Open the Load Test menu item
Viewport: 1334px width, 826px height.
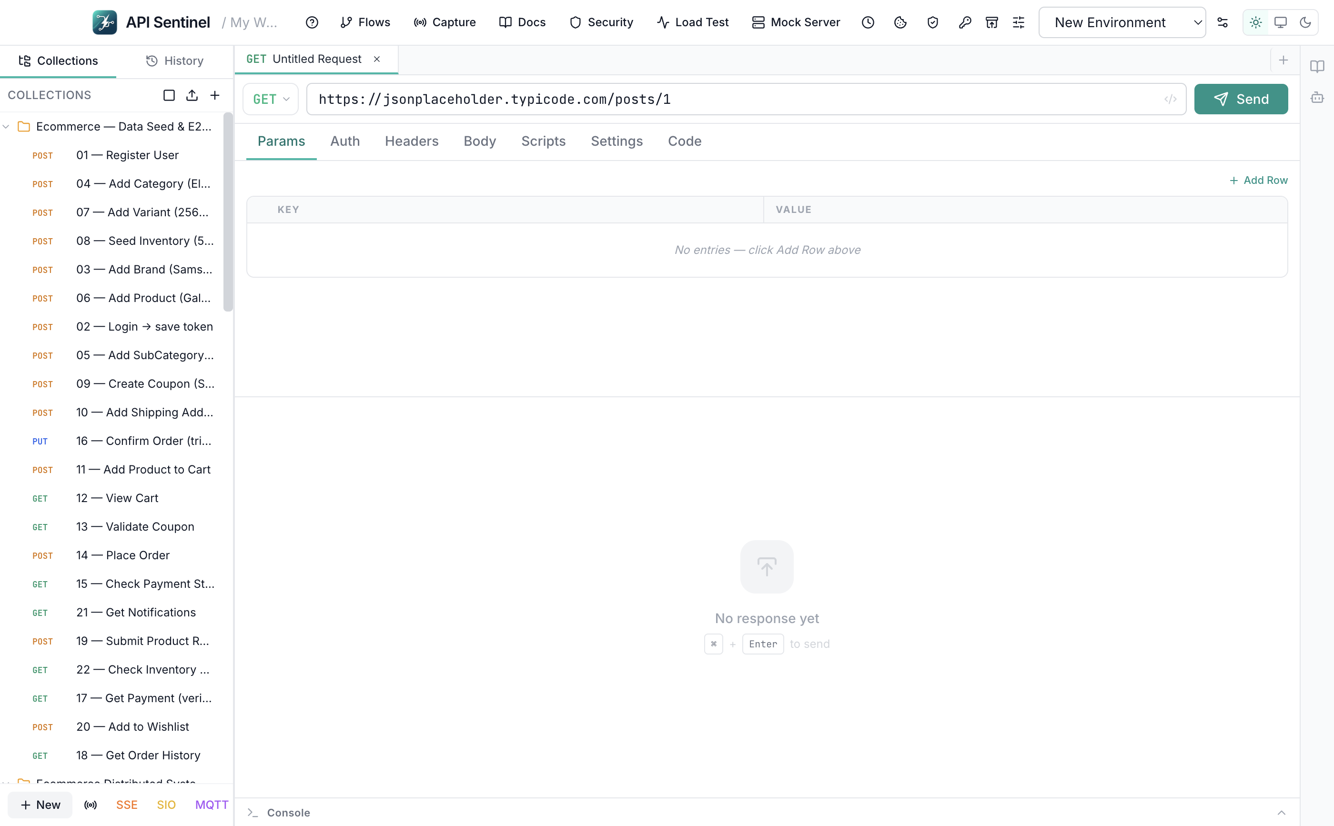[x=693, y=22]
